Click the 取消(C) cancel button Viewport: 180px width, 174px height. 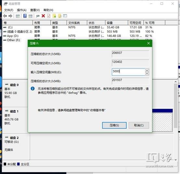(139, 125)
